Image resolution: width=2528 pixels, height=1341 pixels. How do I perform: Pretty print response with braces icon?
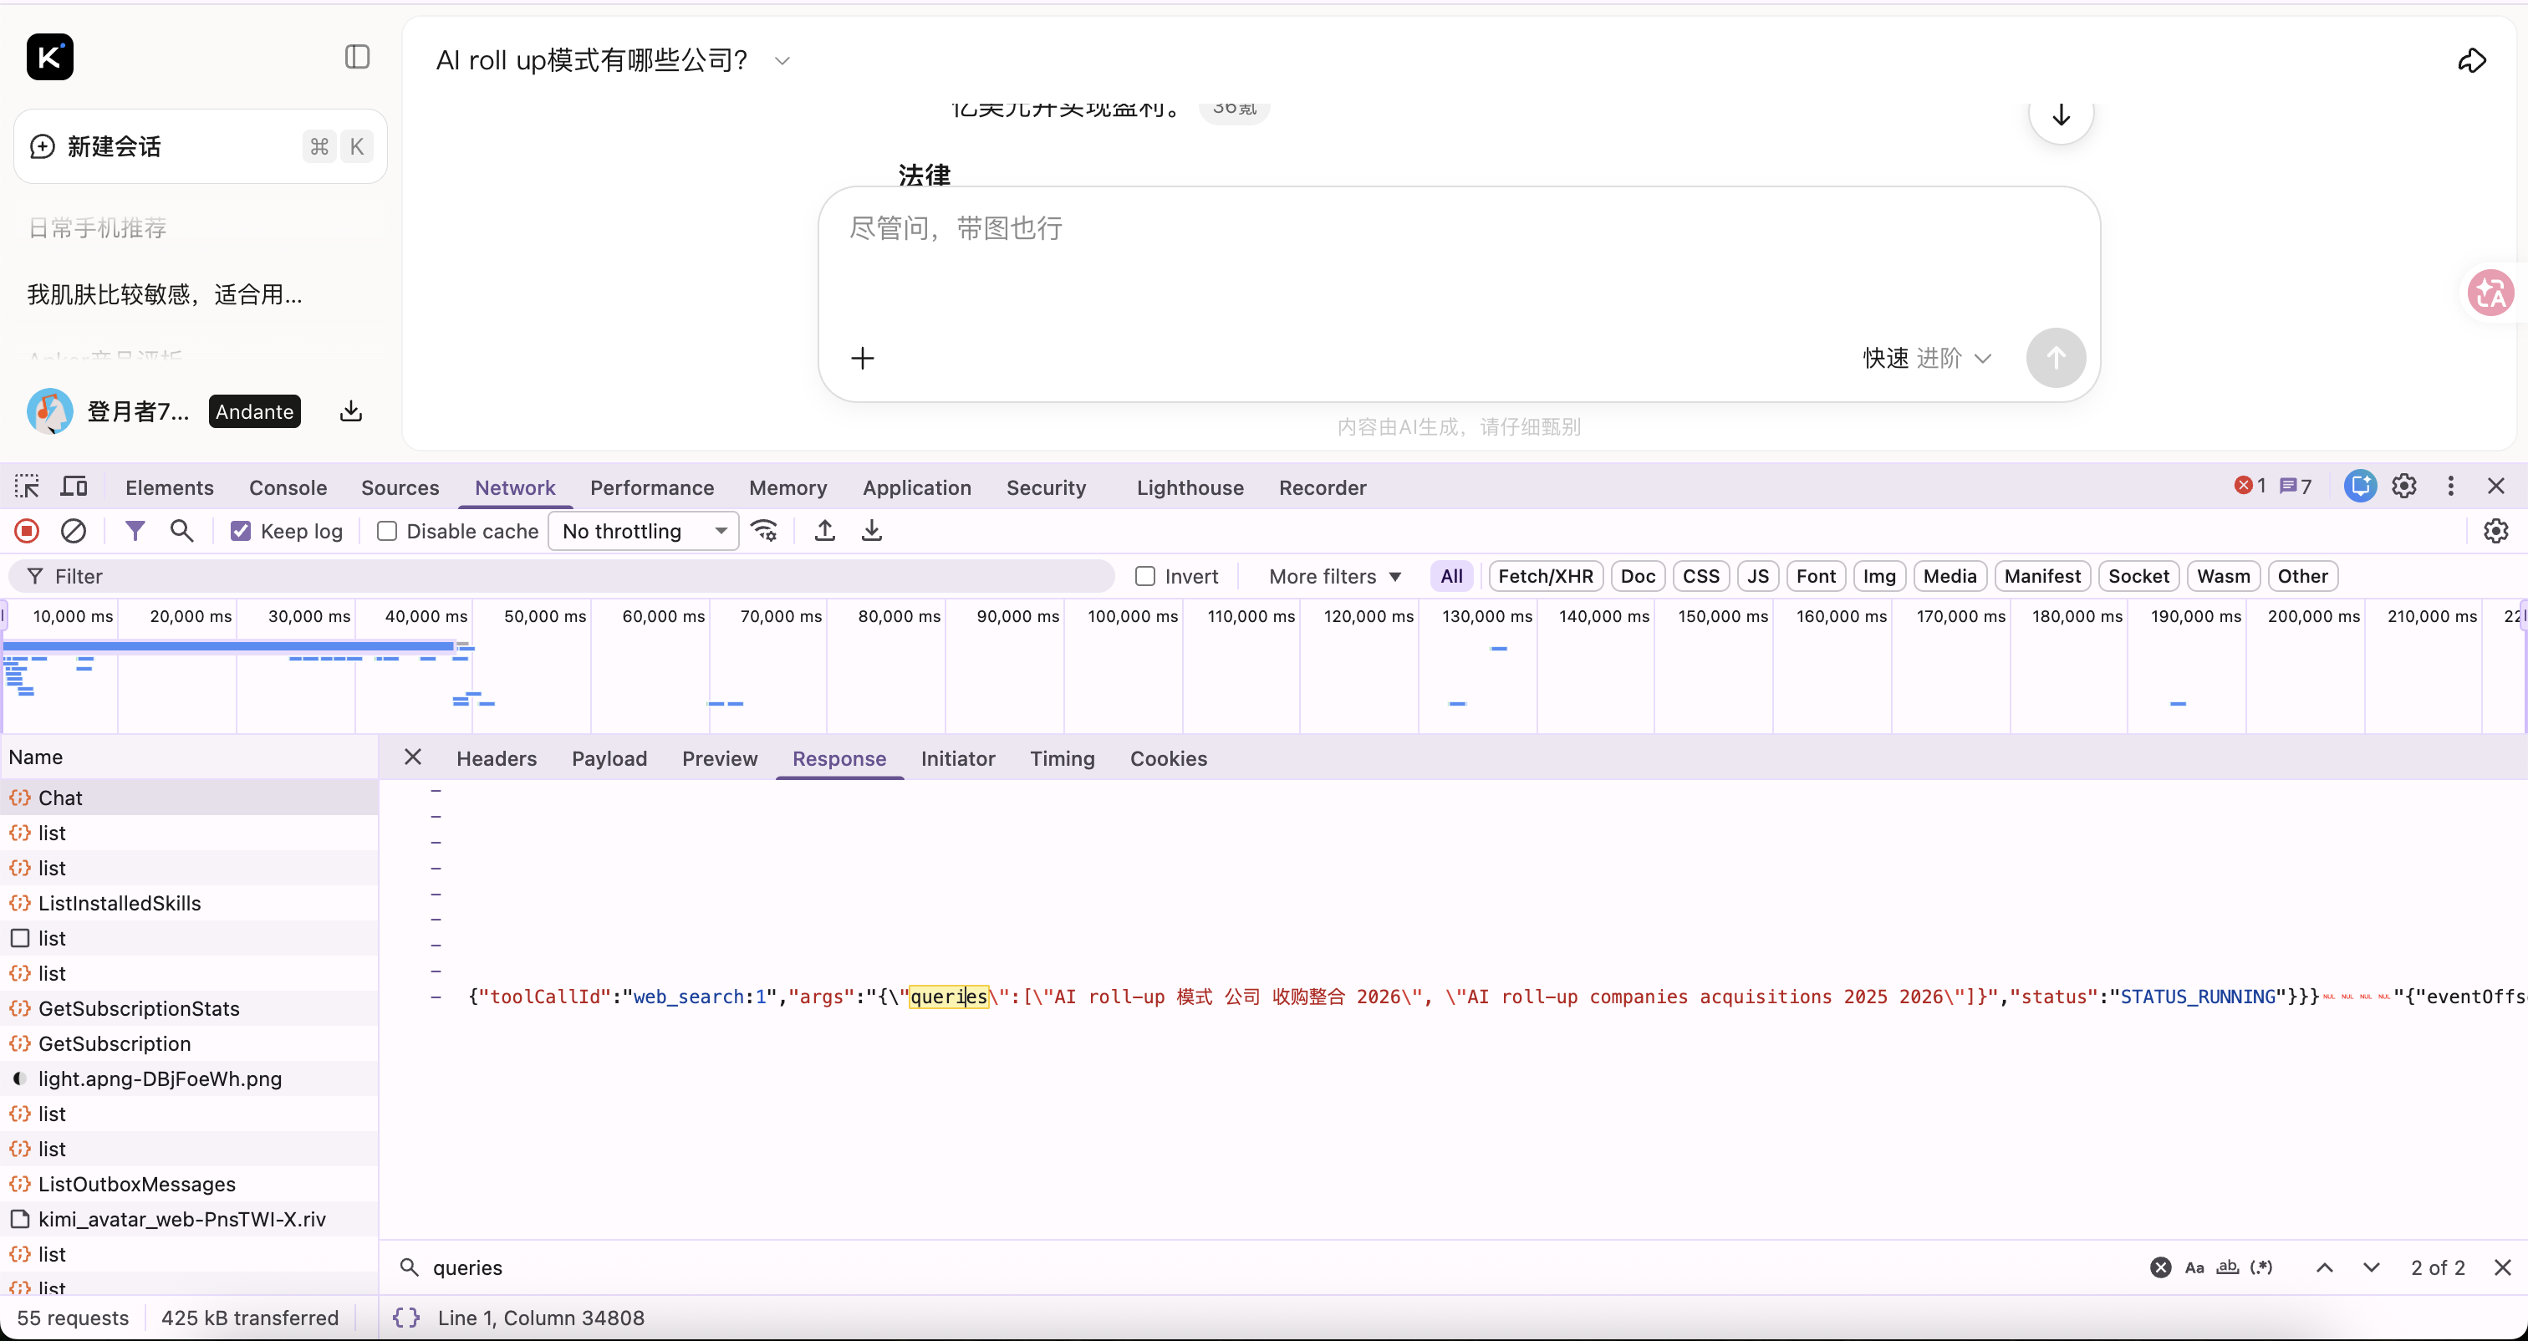(x=406, y=1318)
